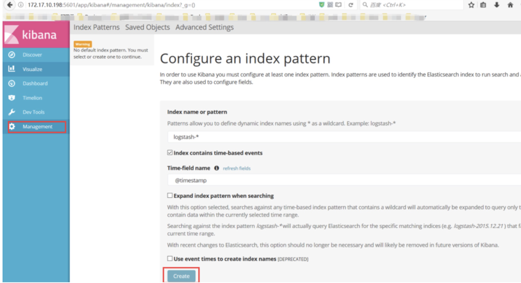Bookmark page with the star icon
This screenshot has height=283, width=521.
pyautogui.click(x=471, y=5)
